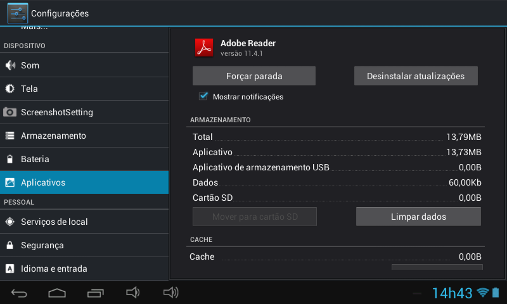Tap the Home navigation button
This screenshot has width=507, height=304.
coord(57,293)
